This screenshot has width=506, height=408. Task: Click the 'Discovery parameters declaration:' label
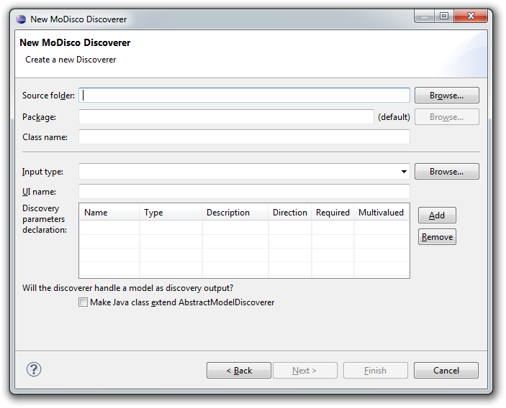click(45, 219)
